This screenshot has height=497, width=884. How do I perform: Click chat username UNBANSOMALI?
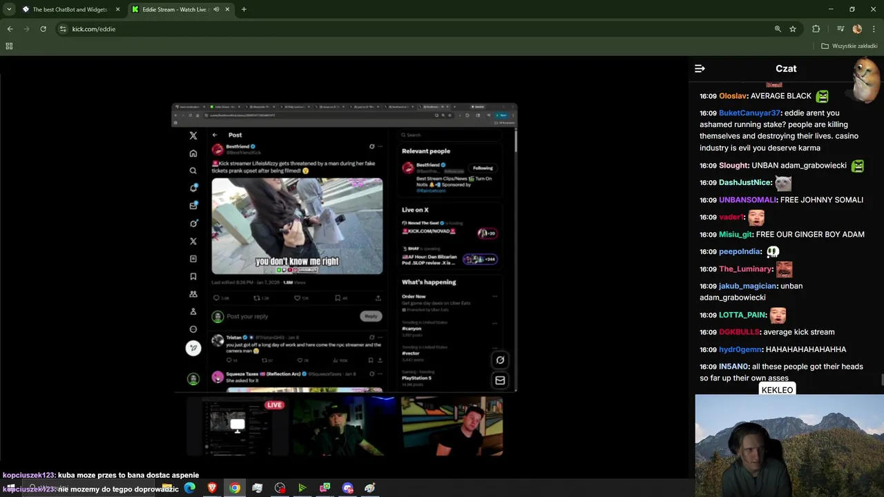click(x=747, y=200)
